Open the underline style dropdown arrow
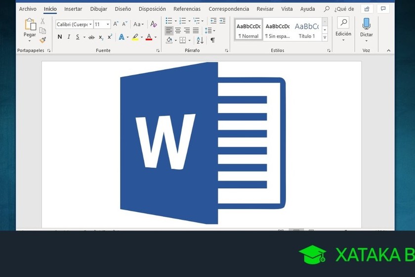This screenshot has height=277, width=415. point(84,38)
